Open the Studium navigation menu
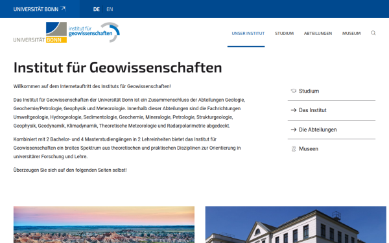Screen dimensions: 389x243 285,34
